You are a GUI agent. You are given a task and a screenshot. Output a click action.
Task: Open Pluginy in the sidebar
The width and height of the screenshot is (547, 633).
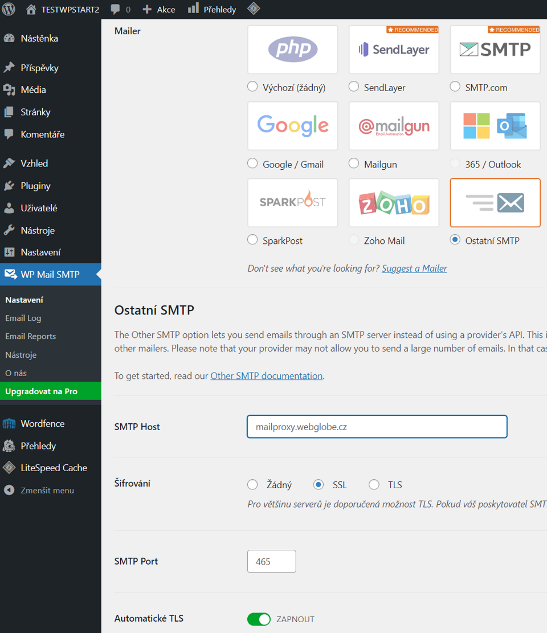click(x=51, y=186)
